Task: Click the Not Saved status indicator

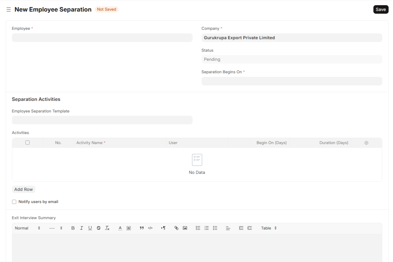Action: (x=106, y=9)
